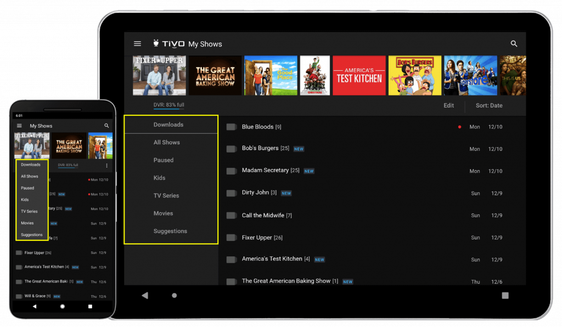This screenshot has height=327, width=562.
Task: Open the hamburger menu on the tablet
Action: click(137, 44)
